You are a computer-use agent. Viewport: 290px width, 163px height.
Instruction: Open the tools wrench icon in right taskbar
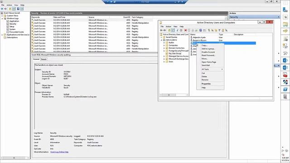(285, 53)
